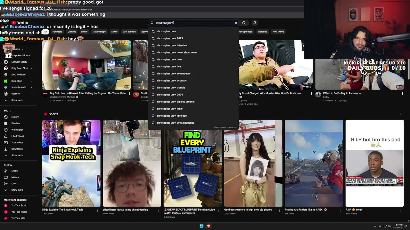Select the Mixes filter chip
Screen dimensions: 410x230
(114, 32)
